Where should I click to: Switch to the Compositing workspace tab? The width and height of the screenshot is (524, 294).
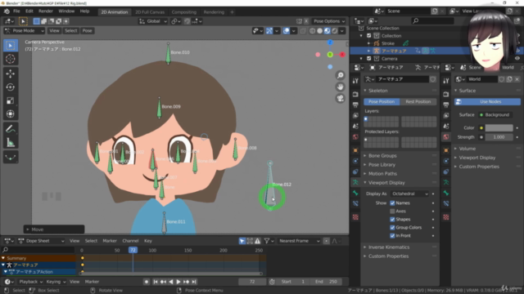coord(183,12)
